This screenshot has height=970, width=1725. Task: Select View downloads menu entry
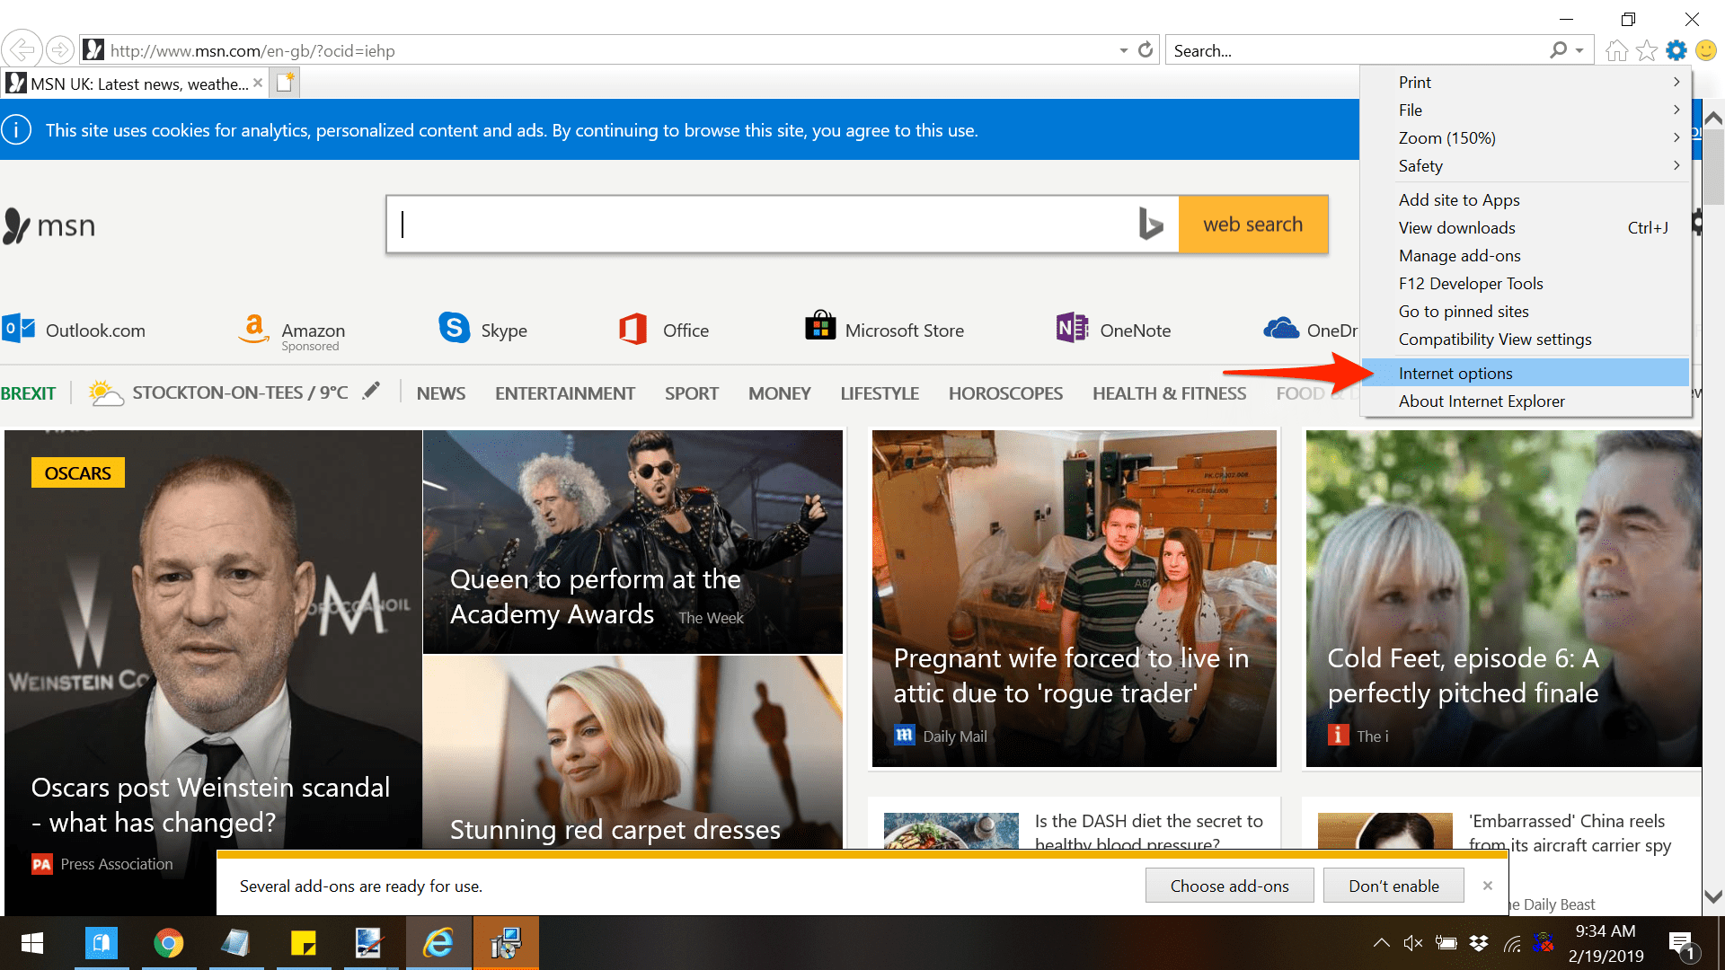(1526, 227)
